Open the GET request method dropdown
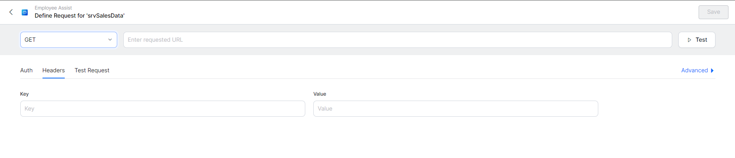The height and width of the screenshot is (158, 735). click(65, 40)
